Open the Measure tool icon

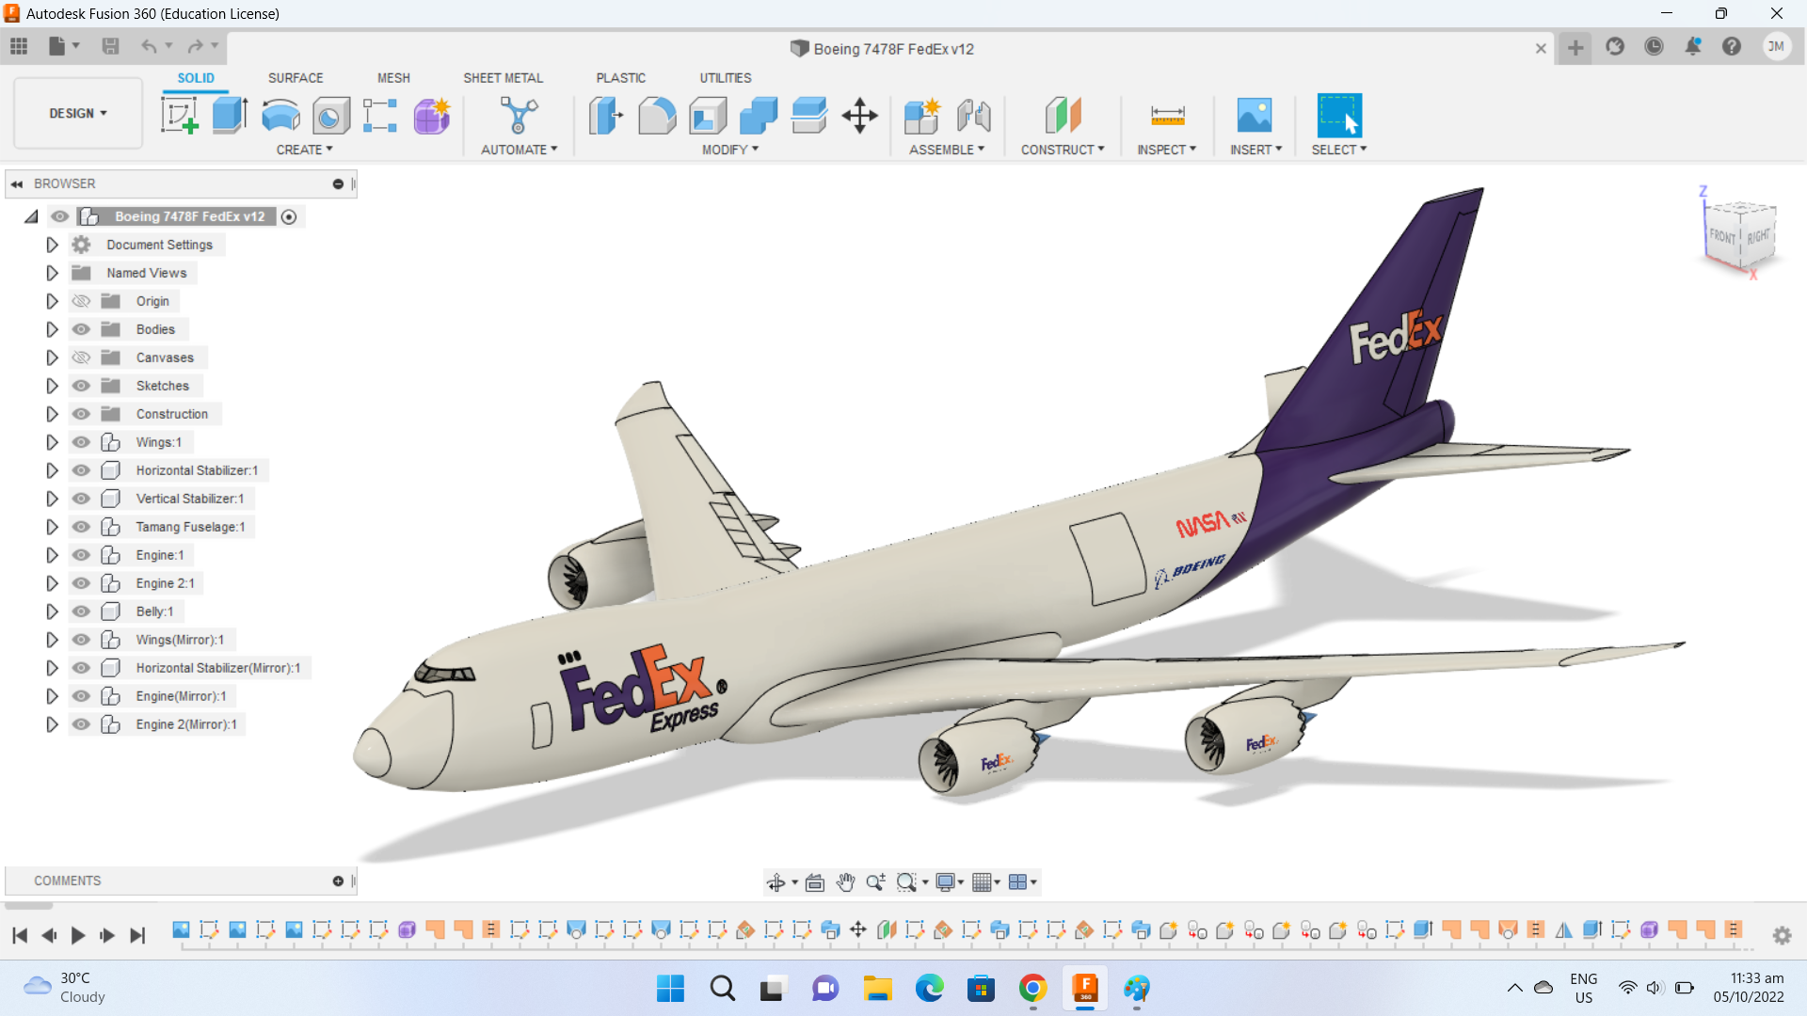coord(1167,116)
